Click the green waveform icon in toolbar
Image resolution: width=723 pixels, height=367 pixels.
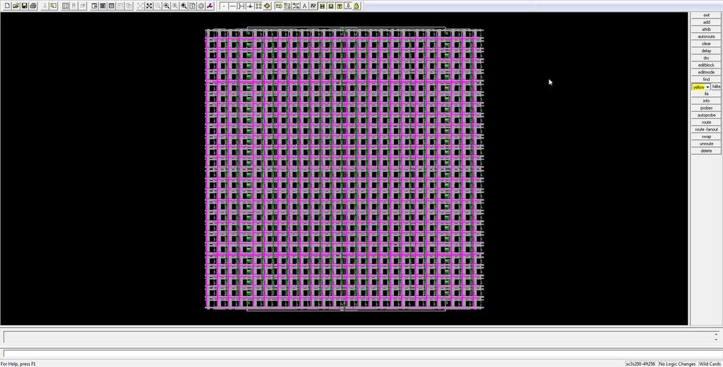coord(313,6)
